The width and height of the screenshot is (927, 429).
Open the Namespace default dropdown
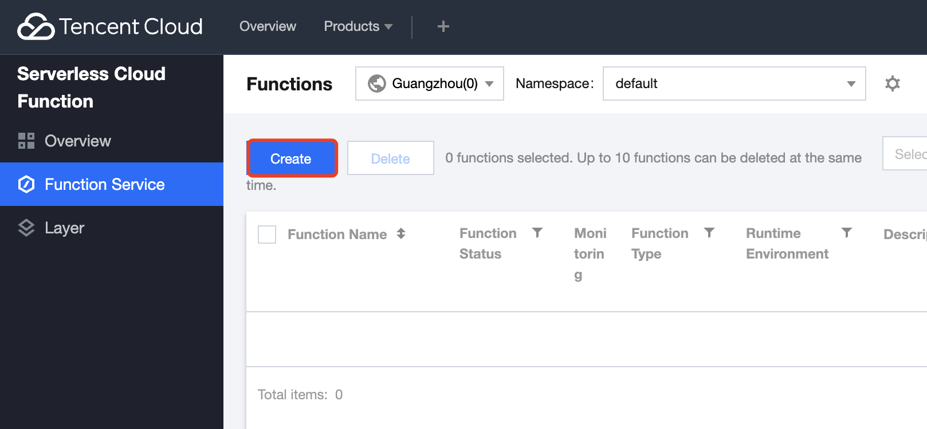(734, 84)
